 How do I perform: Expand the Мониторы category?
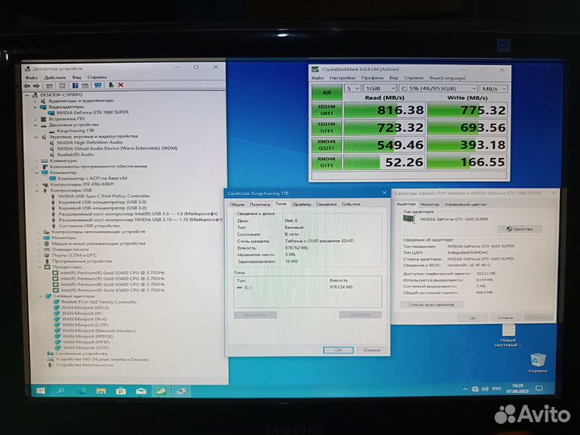[38, 238]
